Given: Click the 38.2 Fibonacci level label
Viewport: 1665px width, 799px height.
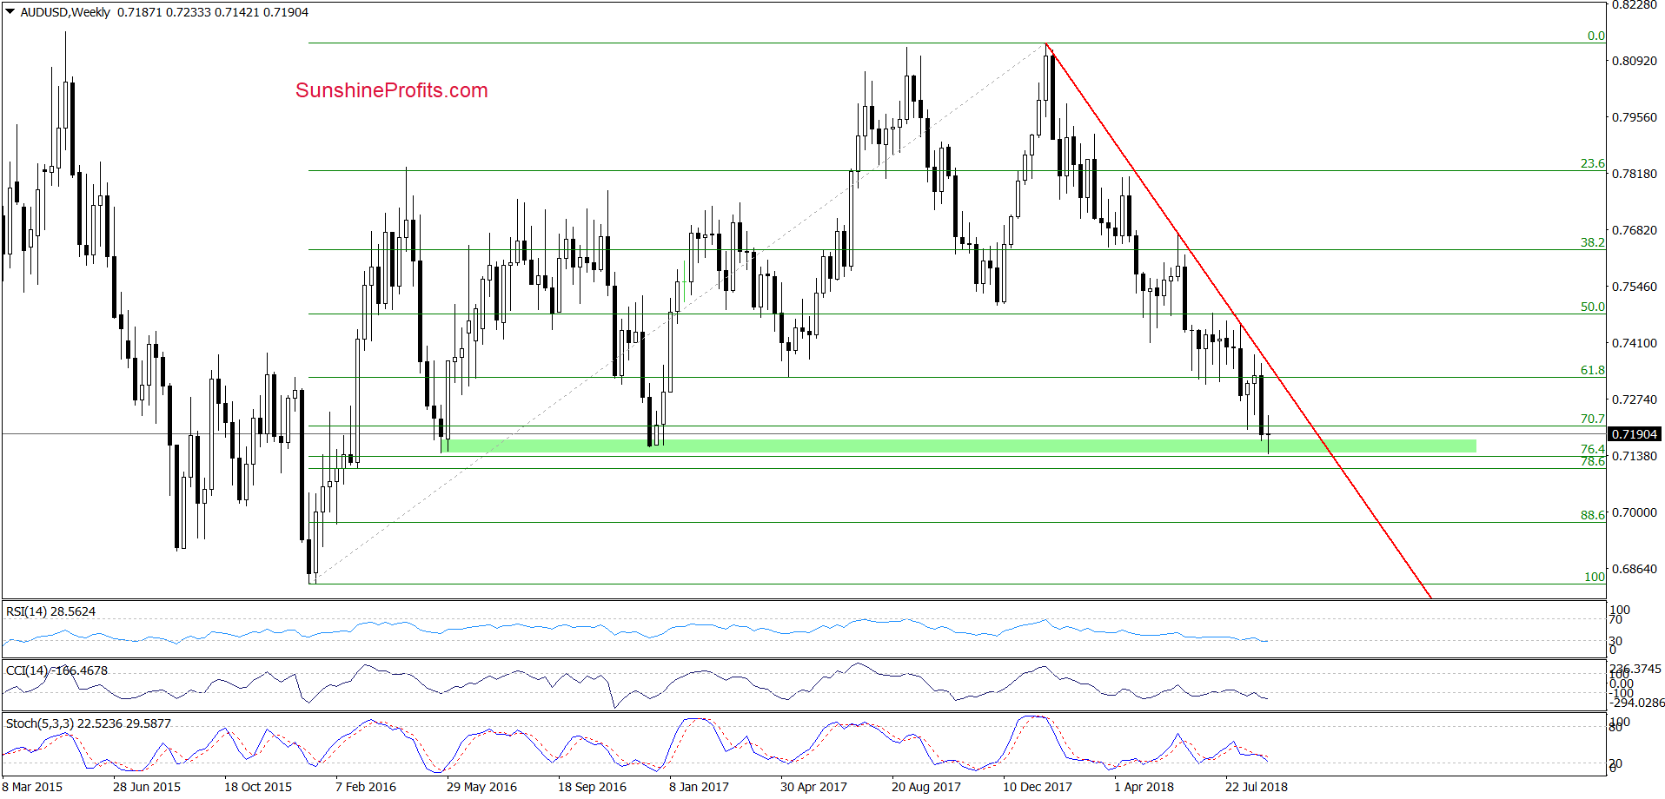Looking at the screenshot, I should (1592, 242).
